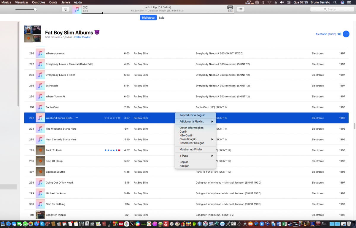Select the Michael Jackson track row

(x=186, y=193)
